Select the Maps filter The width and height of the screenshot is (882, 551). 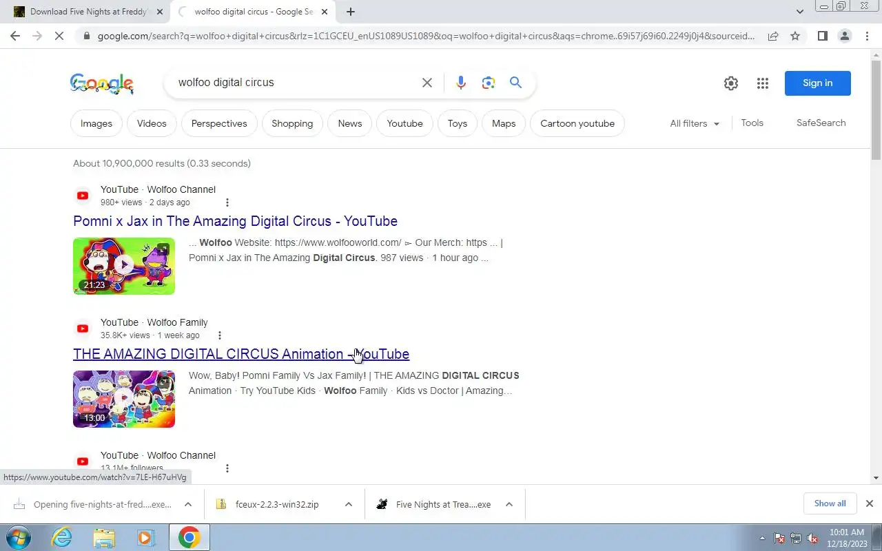(x=504, y=123)
